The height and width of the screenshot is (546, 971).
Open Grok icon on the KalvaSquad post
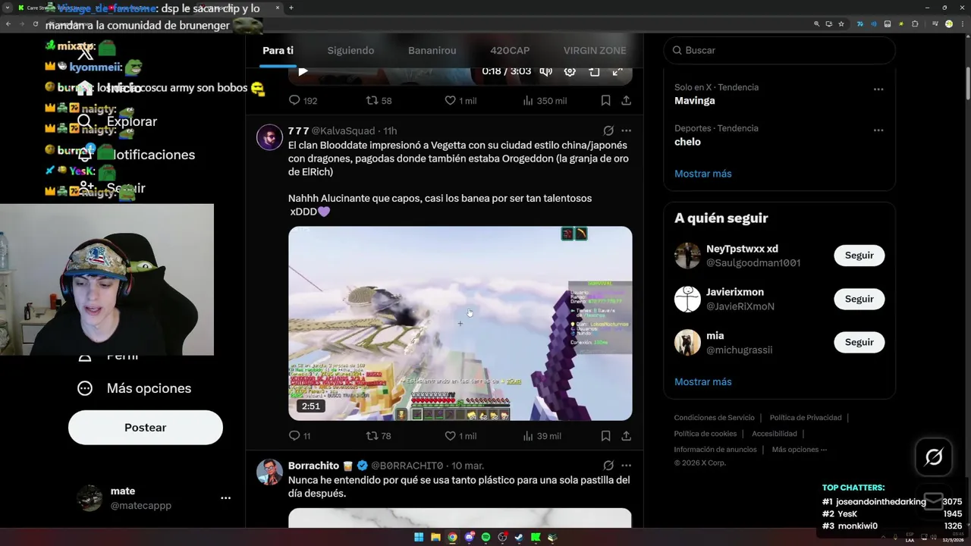click(x=608, y=130)
